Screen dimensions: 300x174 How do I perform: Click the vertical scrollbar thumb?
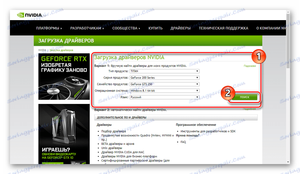pyautogui.click(x=288, y=41)
